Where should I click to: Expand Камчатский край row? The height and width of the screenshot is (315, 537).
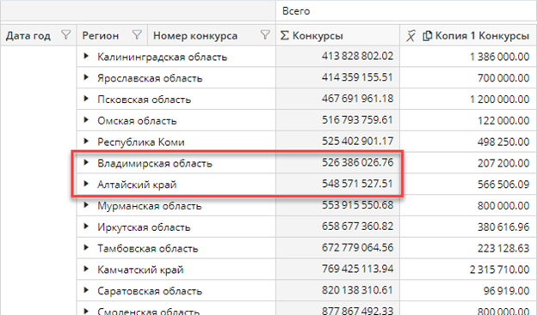pyautogui.click(x=86, y=269)
